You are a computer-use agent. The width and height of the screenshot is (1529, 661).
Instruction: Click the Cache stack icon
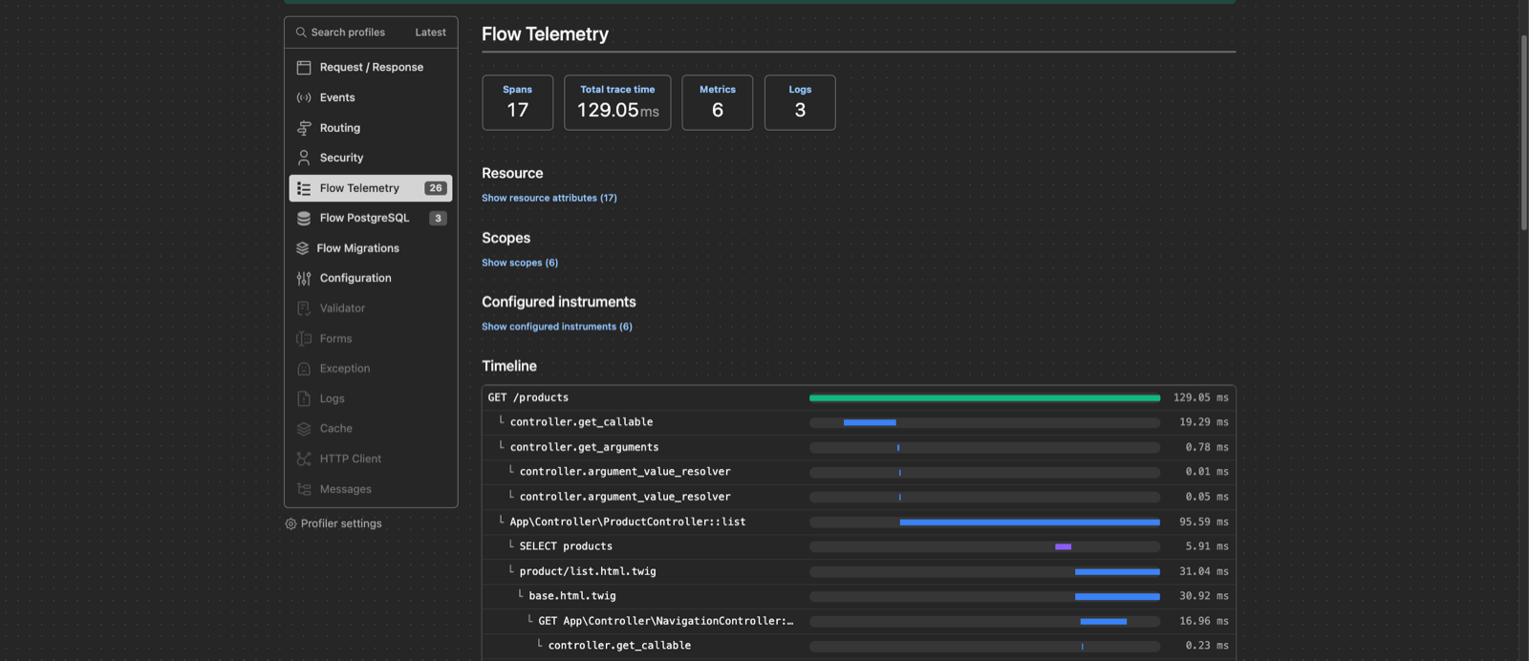tap(304, 429)
